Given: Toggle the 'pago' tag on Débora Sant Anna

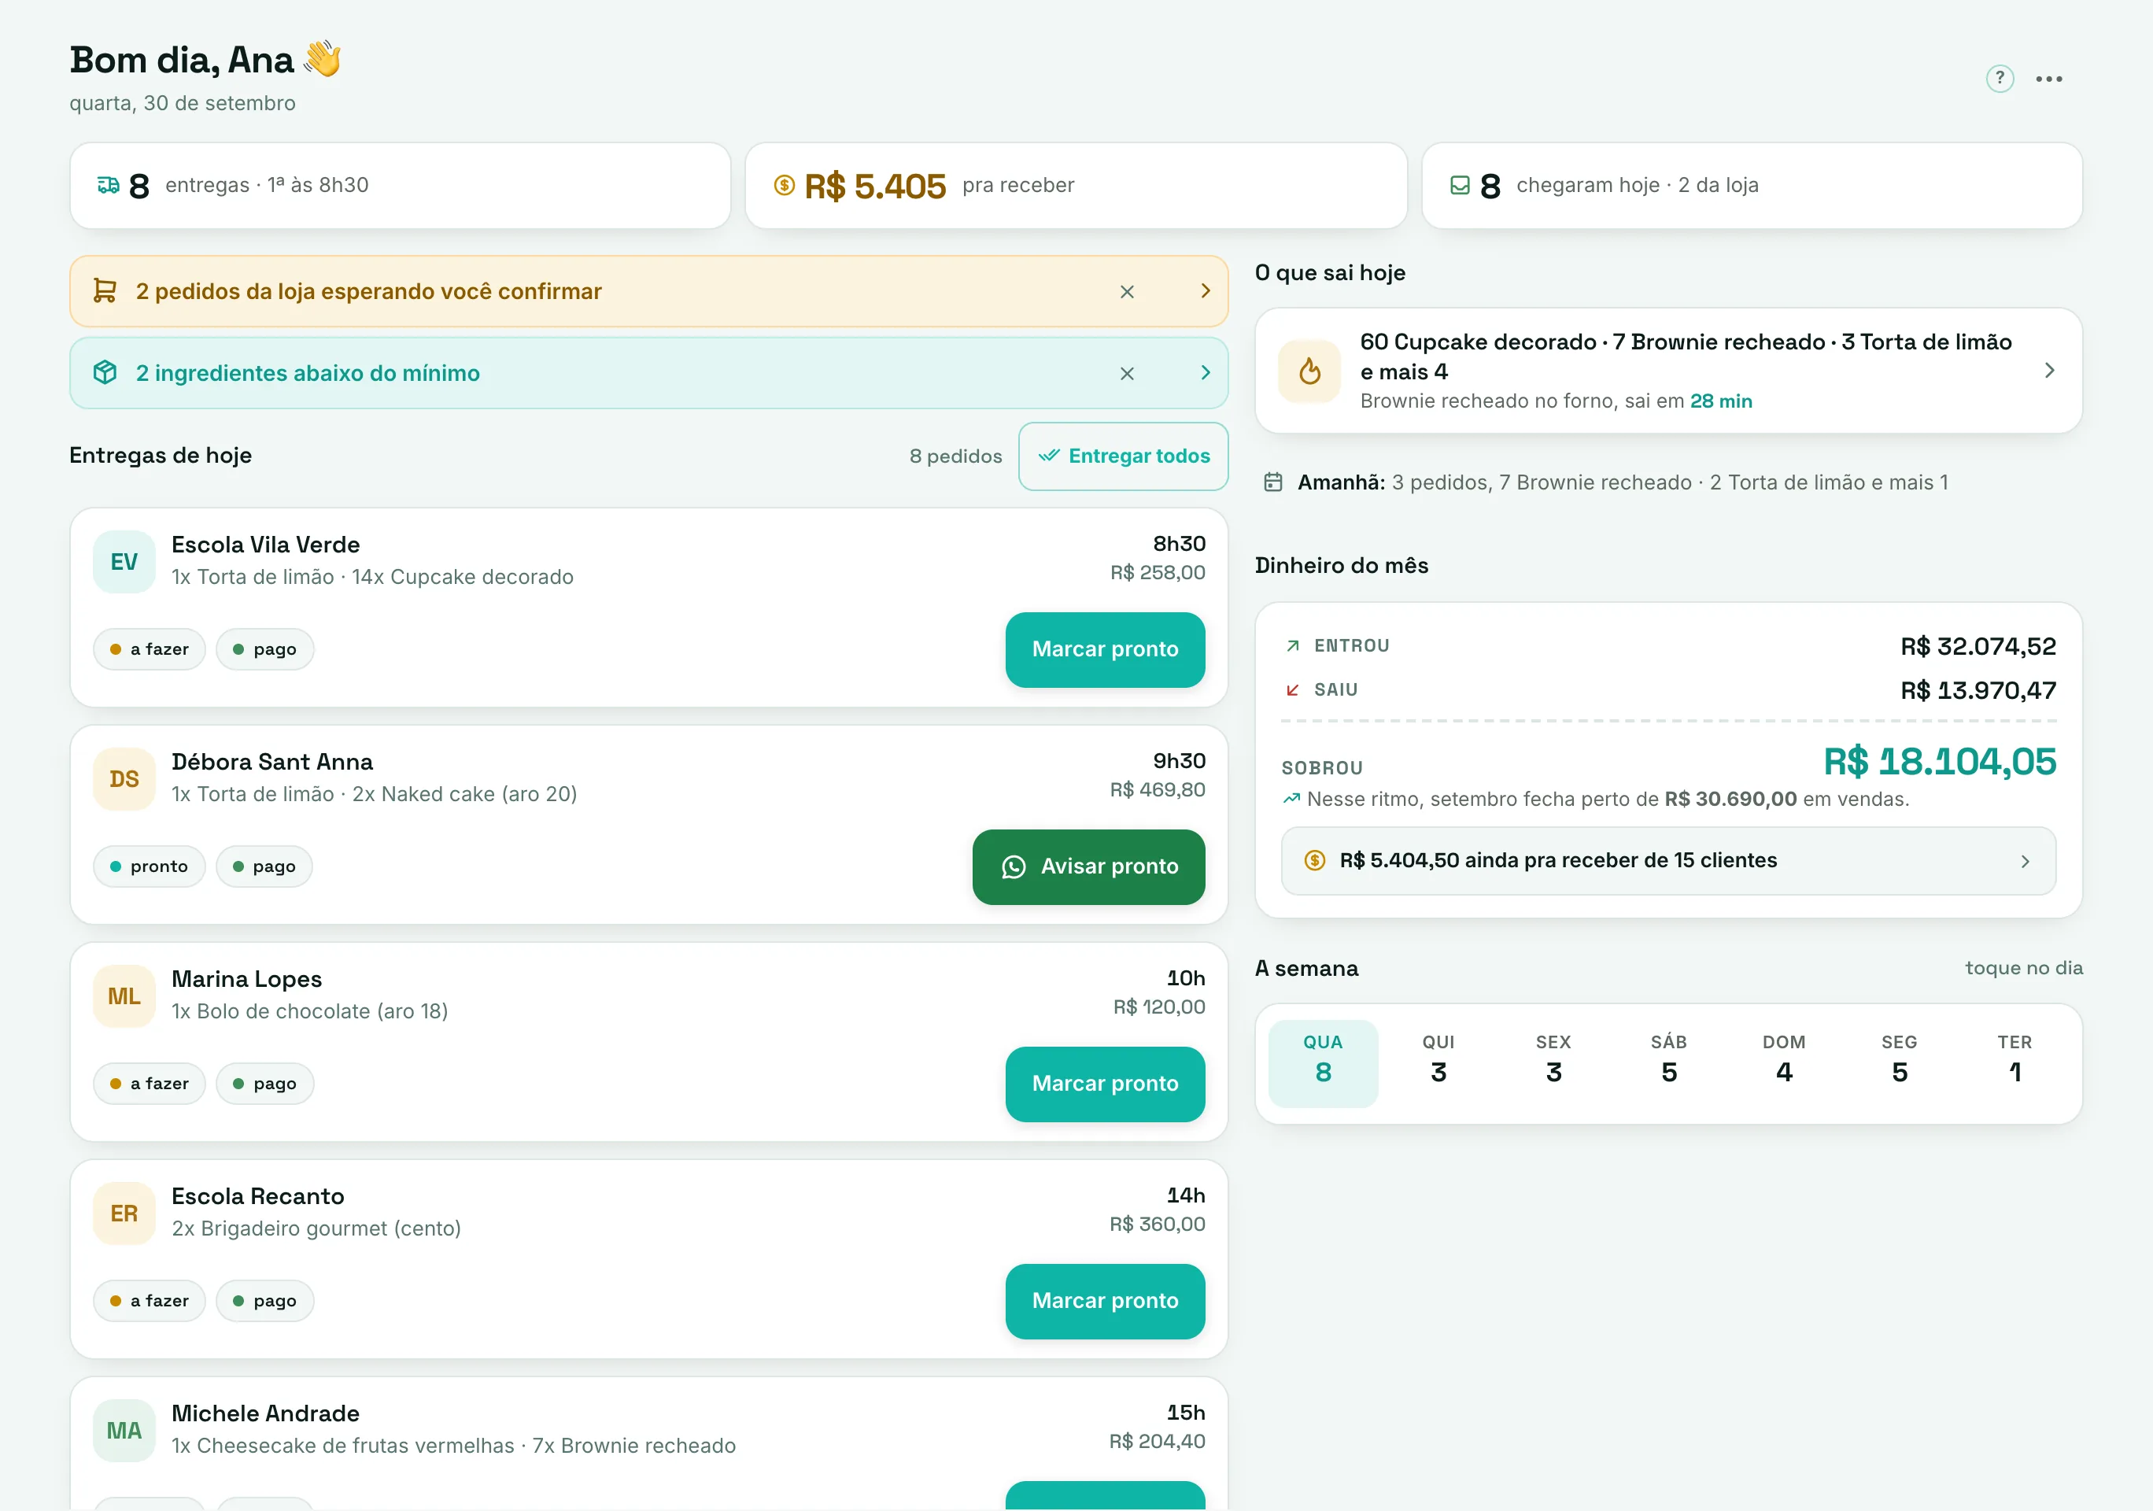Looking at the screenshot, I should (x=264, y=866).
